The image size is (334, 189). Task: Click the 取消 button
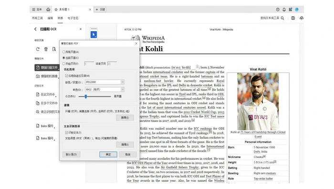coord(128,155)
